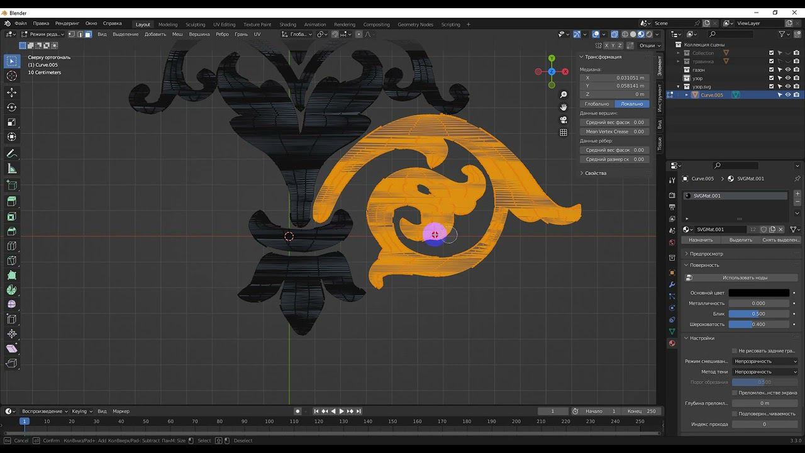Open the edit mode selector dropdown
The height and width of the screenshot is (453, 805).
43,34
